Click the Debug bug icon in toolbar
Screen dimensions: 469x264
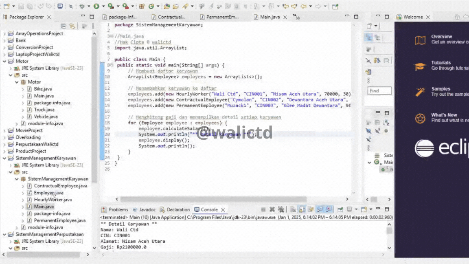82,6
